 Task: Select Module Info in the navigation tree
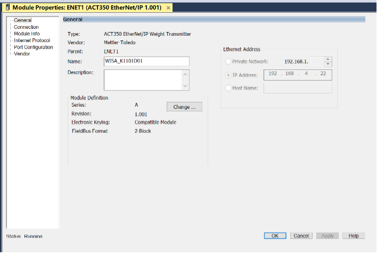27,34
